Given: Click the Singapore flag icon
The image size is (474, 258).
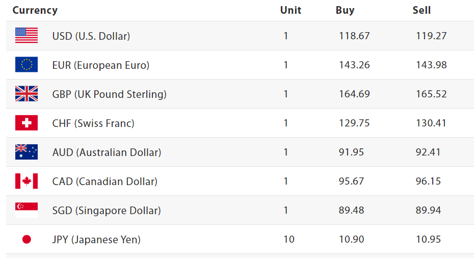Looking at the screenshot, I should [27, 210].
